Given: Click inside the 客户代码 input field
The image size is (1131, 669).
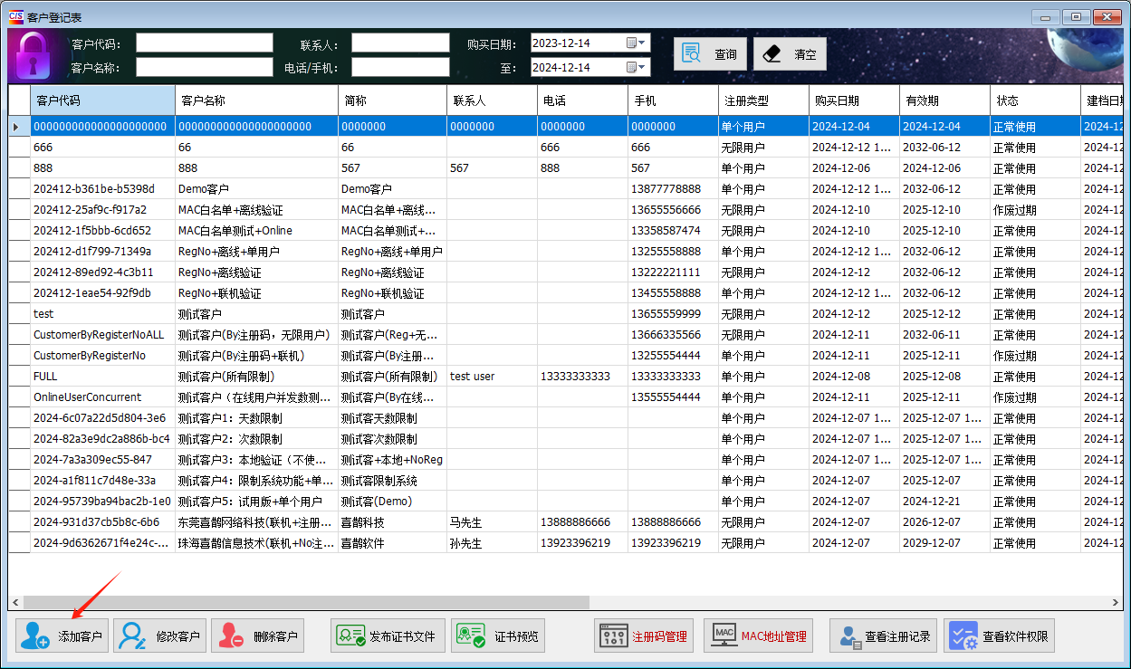Looking at the screenshot, I should [204, 42].
